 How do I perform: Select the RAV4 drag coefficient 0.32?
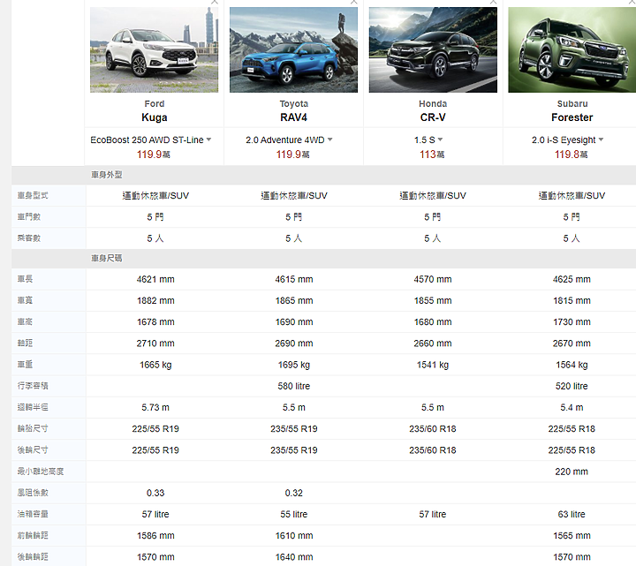[294, 493]
